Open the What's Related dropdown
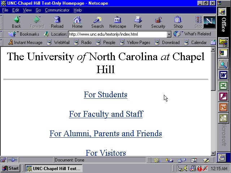The height and width of the screenshot is (173, 231). tap(192, 34)
